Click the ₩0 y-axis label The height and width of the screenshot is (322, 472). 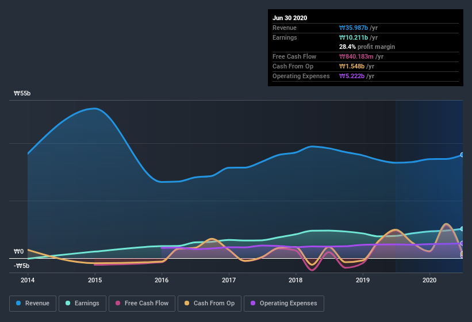[x=18, y=252]
